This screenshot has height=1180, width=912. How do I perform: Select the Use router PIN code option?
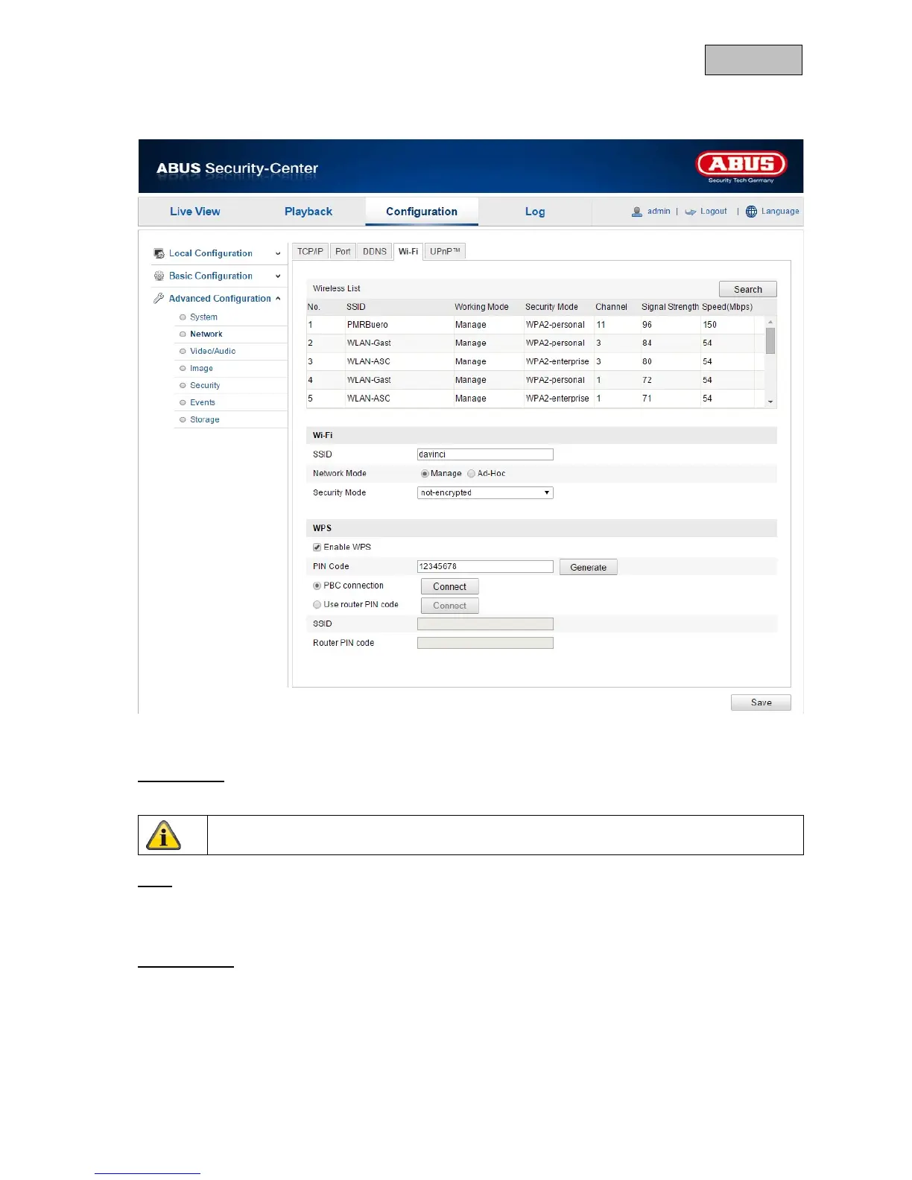pos(317,605)
